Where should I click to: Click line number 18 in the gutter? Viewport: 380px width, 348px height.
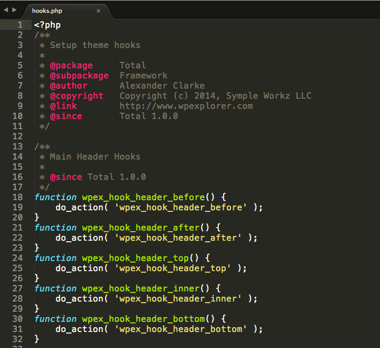pos(18,197)
